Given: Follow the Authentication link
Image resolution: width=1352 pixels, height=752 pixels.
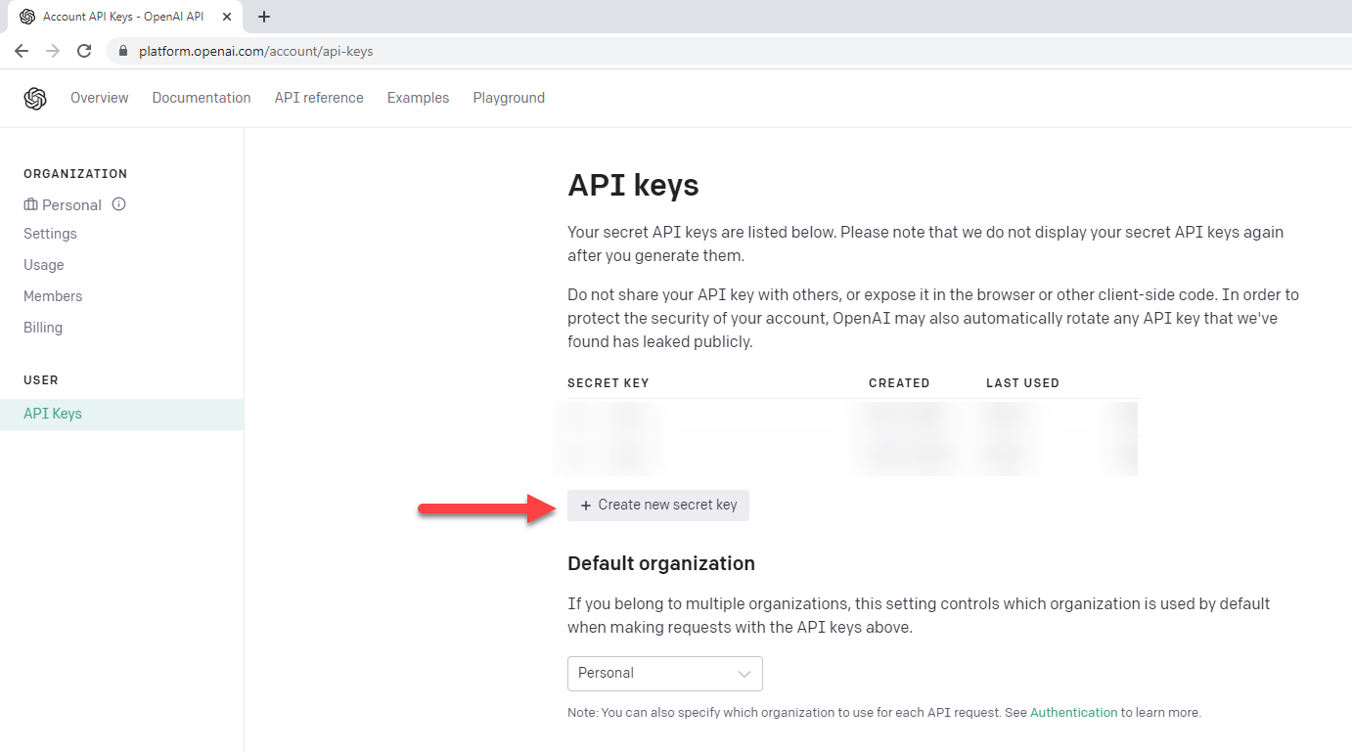Looking at the screenshot, I should point(1073,713).
